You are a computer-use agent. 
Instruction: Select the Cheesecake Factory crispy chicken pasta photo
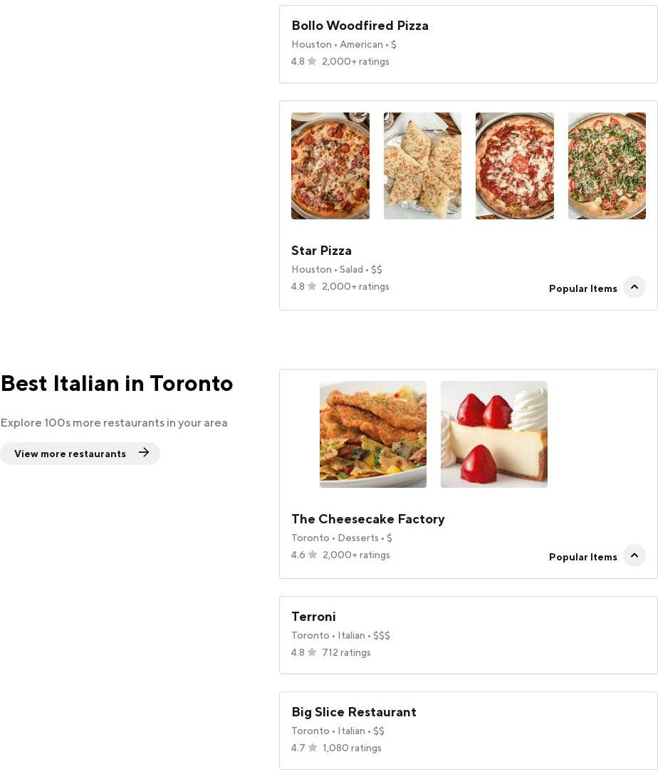372,434
